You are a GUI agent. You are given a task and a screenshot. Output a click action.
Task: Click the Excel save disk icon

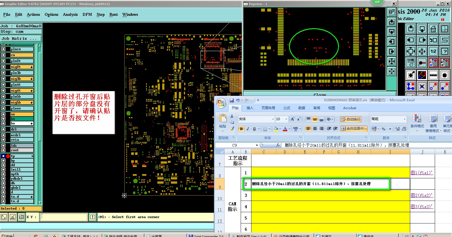click(232, 100)
